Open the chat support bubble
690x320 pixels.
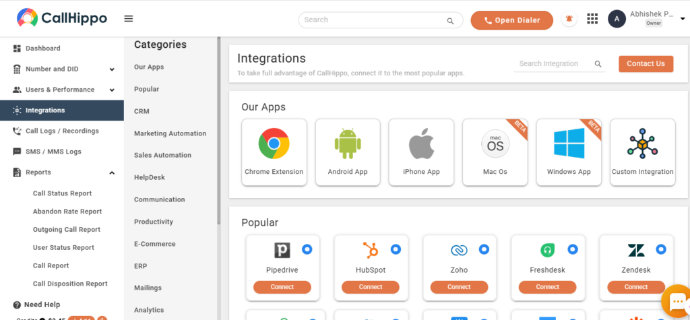click(x=677, y=301)
